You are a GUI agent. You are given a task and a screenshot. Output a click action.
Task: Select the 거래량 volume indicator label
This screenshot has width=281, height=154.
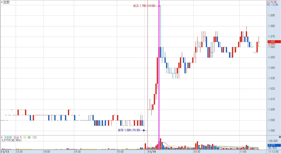pos(7,137)
